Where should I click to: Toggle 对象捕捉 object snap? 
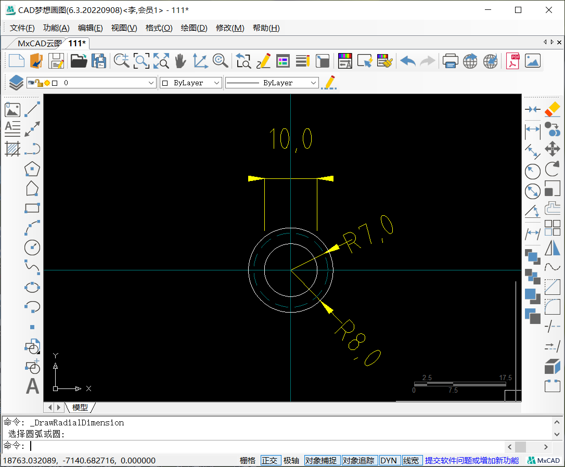[x=320, y=461]
